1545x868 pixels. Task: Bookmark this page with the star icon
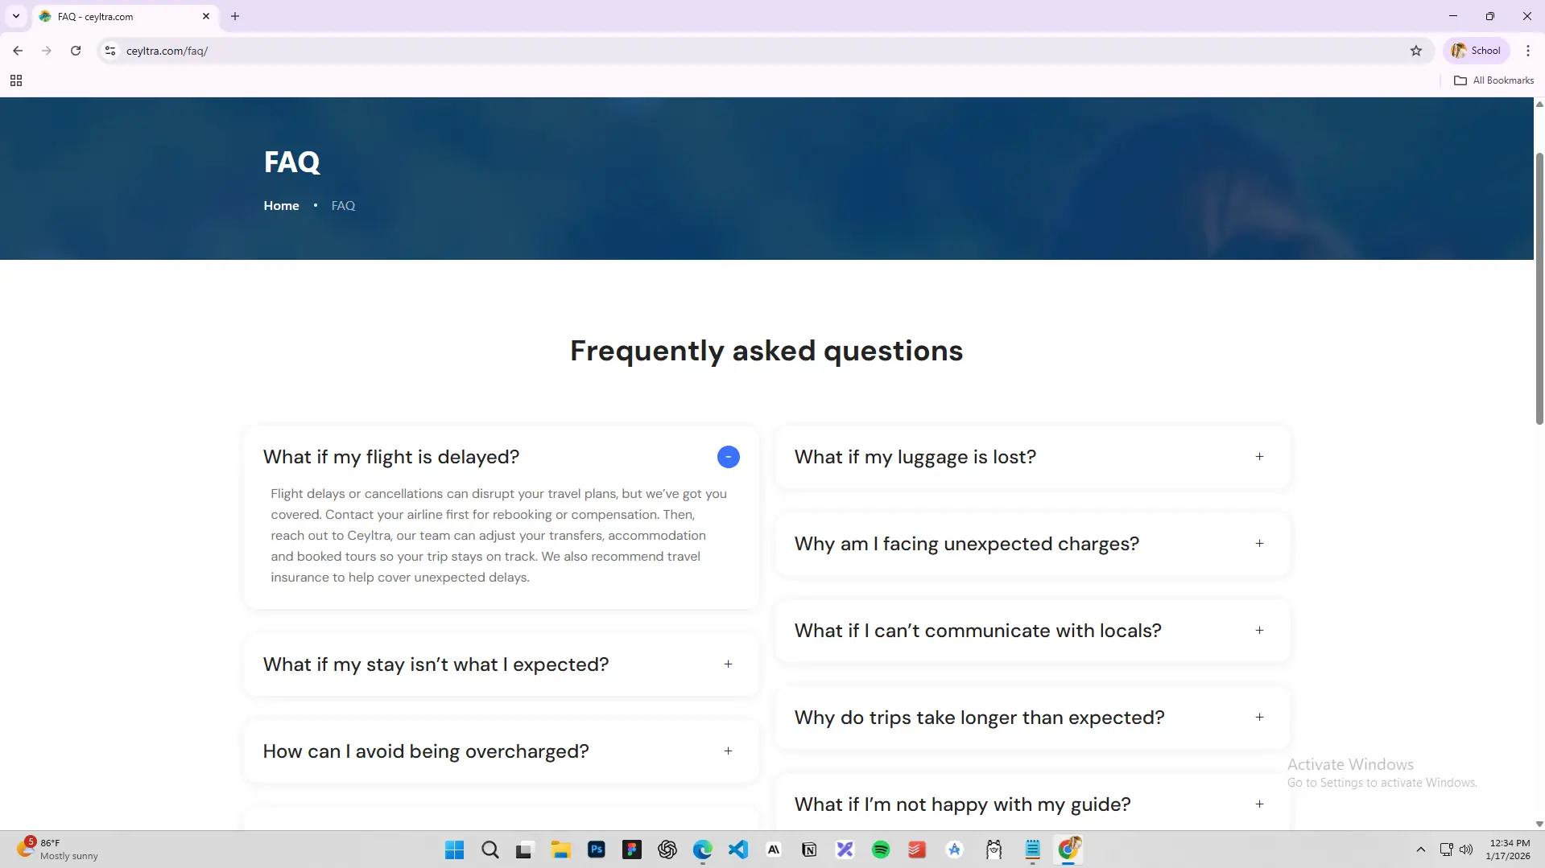coord(1416,51)
